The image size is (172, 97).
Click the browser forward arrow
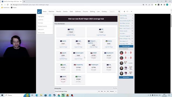5,5
